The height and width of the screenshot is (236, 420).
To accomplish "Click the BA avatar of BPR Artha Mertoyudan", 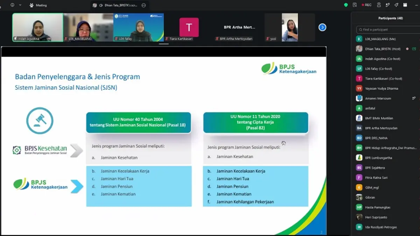I will point(359,128).
